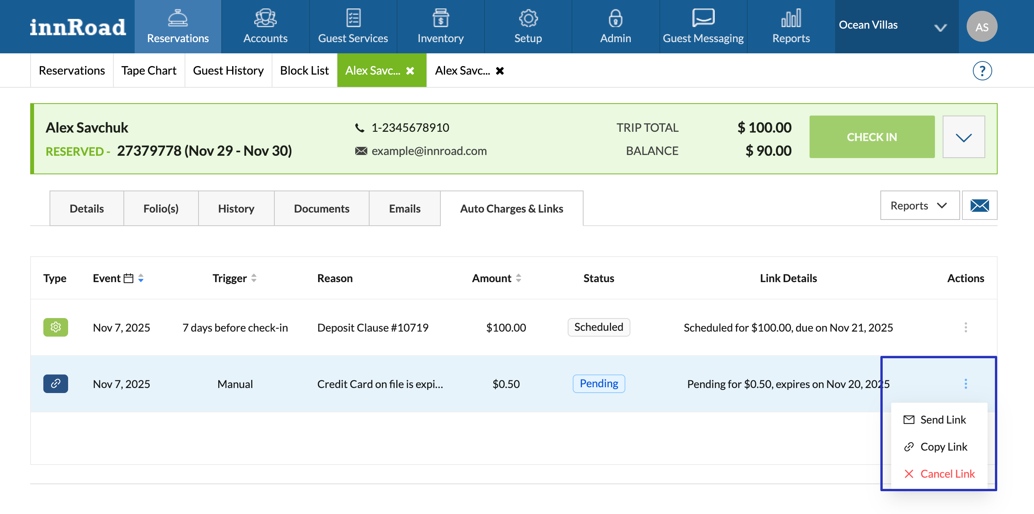
Task: Open the Guest Messaging chat icon
Action: point(703,18)
